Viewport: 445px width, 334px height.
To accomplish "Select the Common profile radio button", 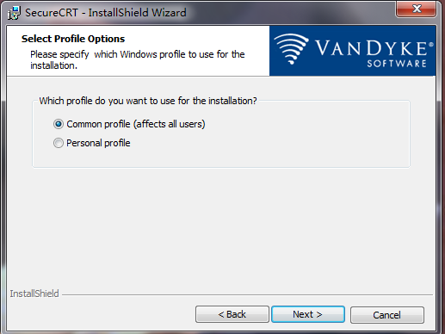I will [59, 124].
